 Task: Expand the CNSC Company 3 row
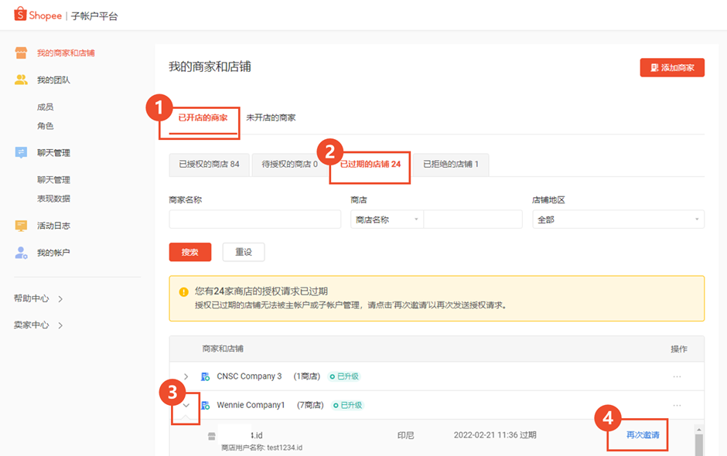[x=186, y=376]
